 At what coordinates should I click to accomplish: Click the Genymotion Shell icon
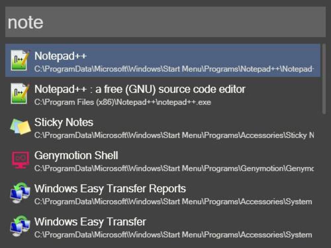coord(20,160)
